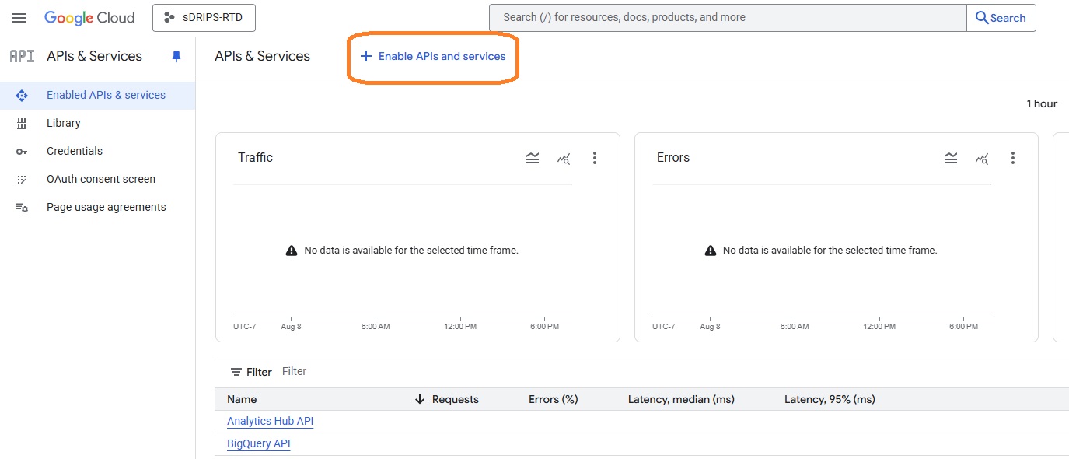Click the Page usage agreements settings icon
This screenshot has width=1069, height=459.
click(22, 208)
